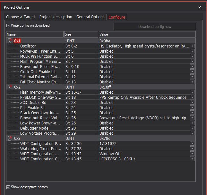
Task: Select the 0x3 register row label
Action: (17, 139)
